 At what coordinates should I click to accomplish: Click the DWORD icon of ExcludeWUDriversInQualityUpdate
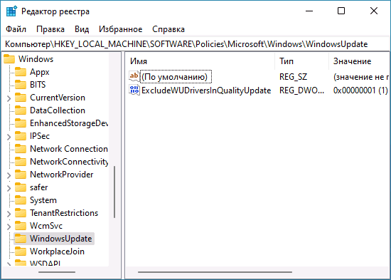point(134,90)
